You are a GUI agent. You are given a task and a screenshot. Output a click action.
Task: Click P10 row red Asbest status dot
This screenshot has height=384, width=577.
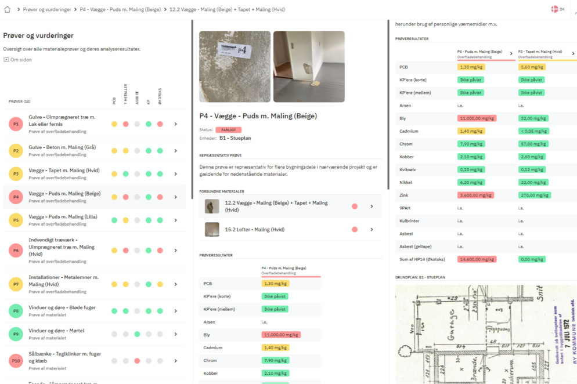[137, 361]
